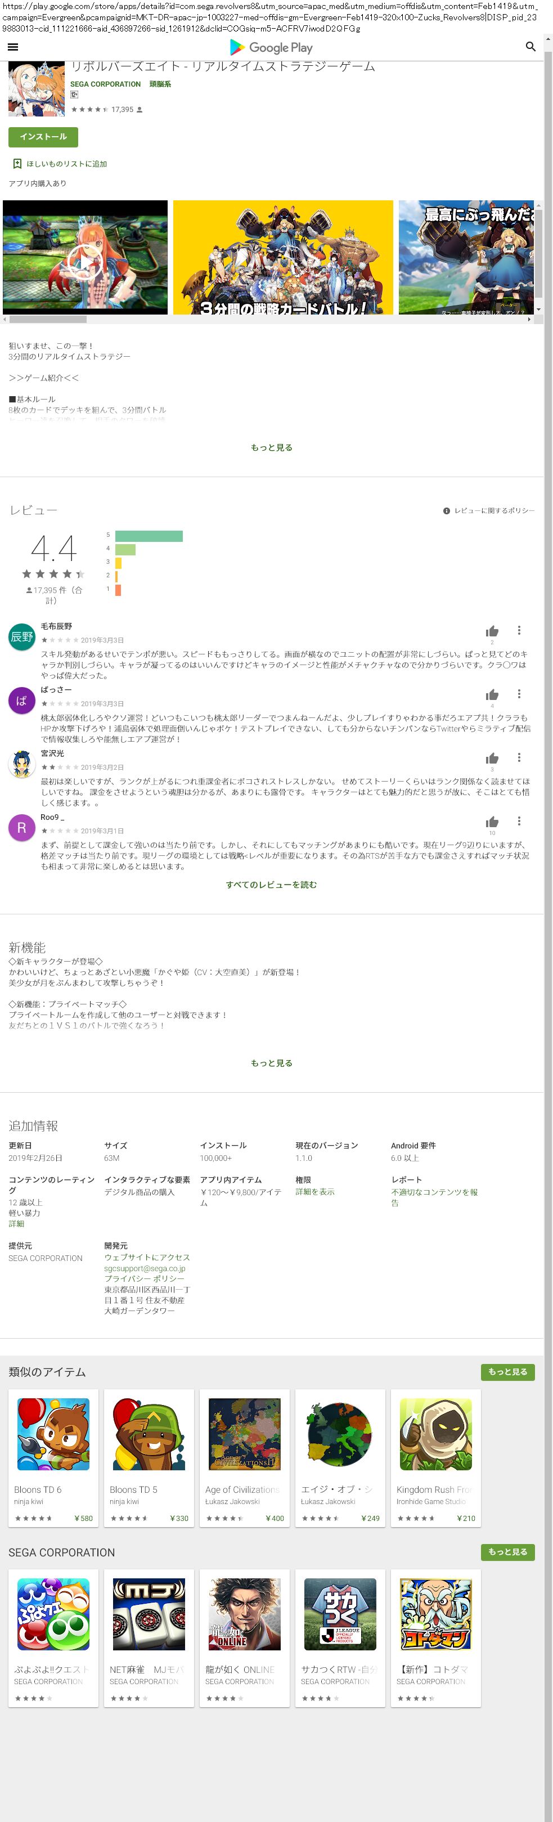Open Bloons TD 5 app card
The image size is (553, 1822).
click(x=149, y=1458)
